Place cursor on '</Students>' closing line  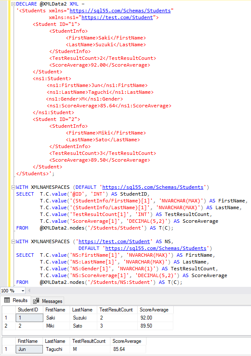(35, 174)
